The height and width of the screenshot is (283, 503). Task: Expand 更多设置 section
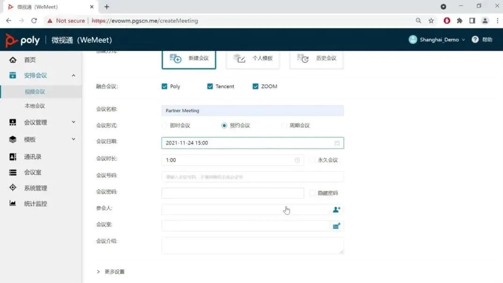(111, 272)
